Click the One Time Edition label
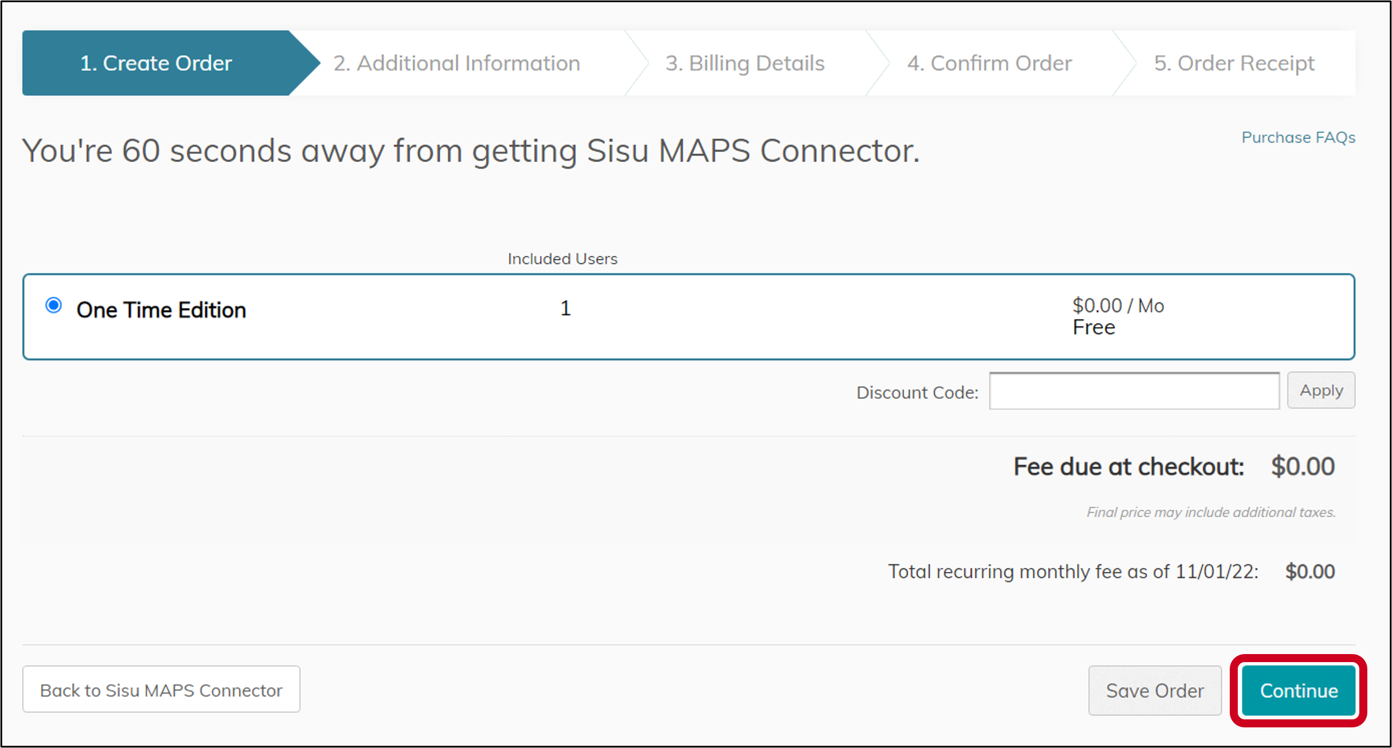The width and height of the screenshot is (1392, 748). coord(161,310)
